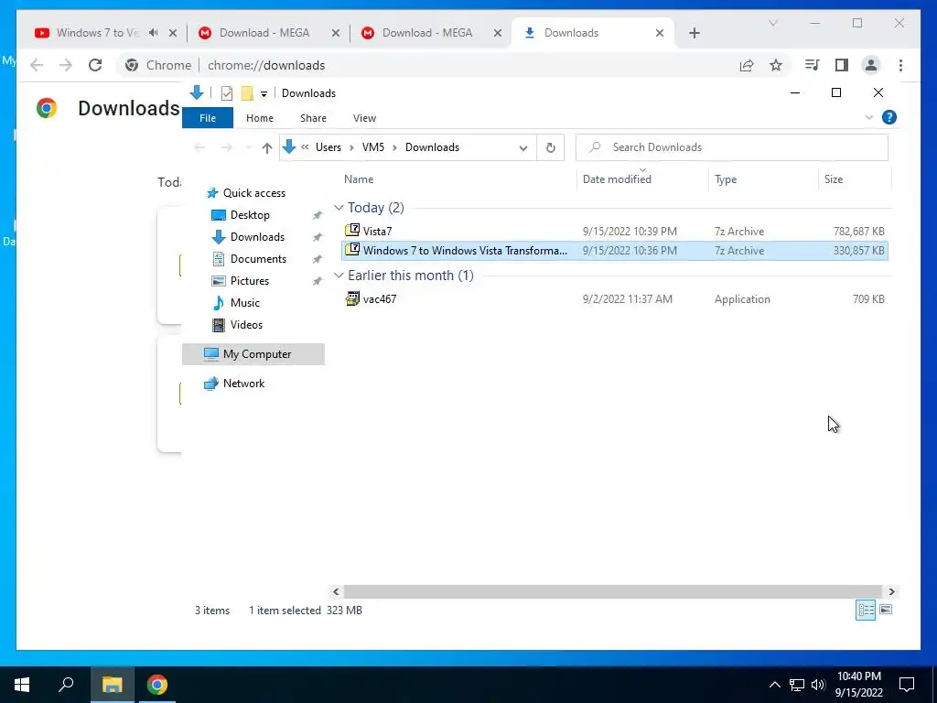Sort files by the Type column
The height and width of the screenshot is (703, 937).
[726, 179]
